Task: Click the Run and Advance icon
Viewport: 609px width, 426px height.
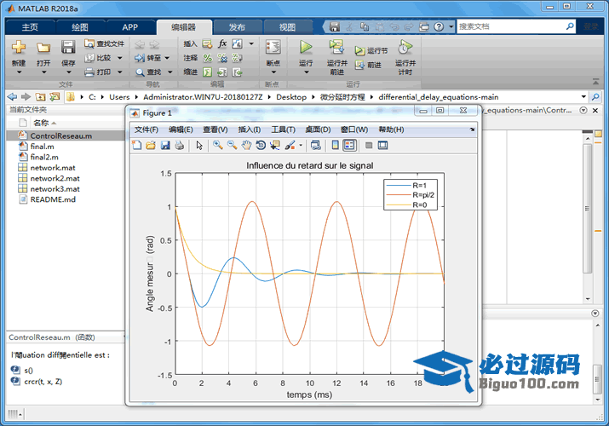Action: [x=336, y=48]
